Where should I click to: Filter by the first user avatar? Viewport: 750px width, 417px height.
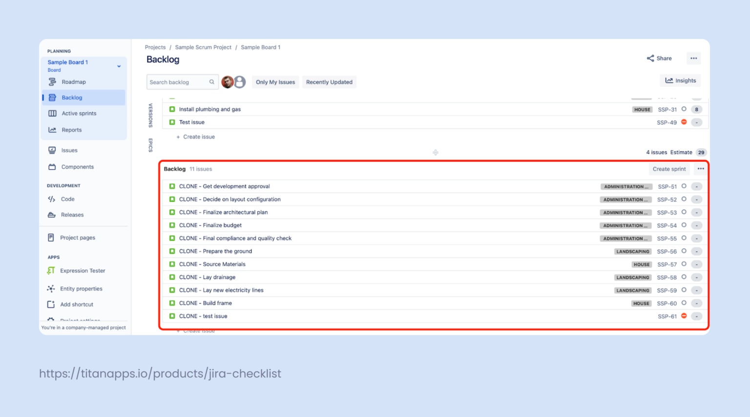pos(228,82)
